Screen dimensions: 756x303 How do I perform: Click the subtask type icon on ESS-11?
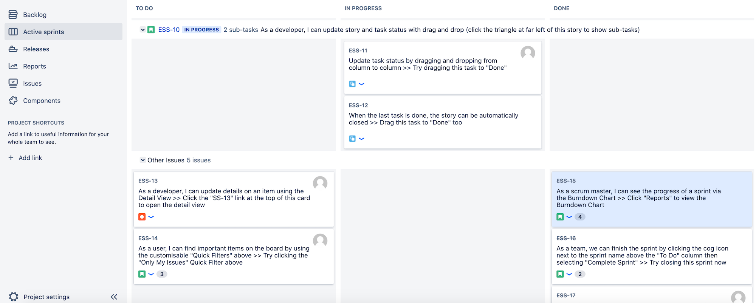pos(352,84)
